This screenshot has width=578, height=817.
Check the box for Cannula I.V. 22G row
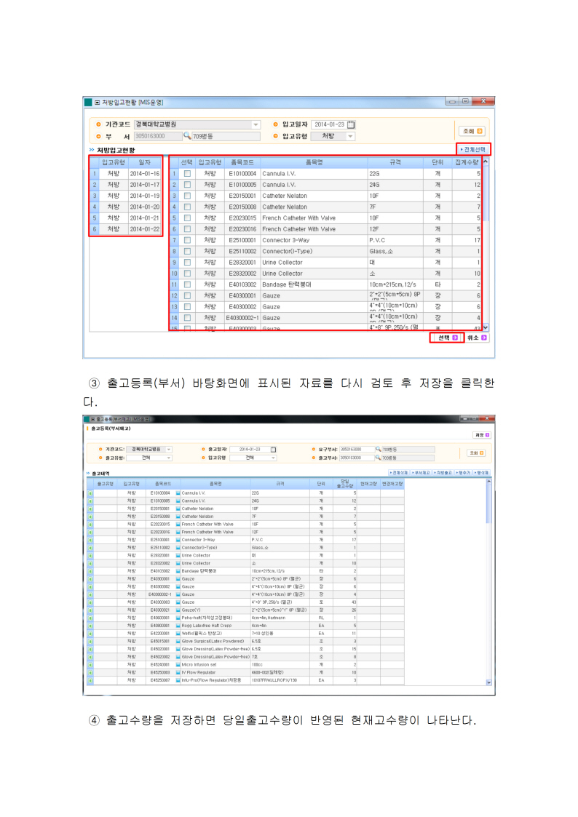187,174
